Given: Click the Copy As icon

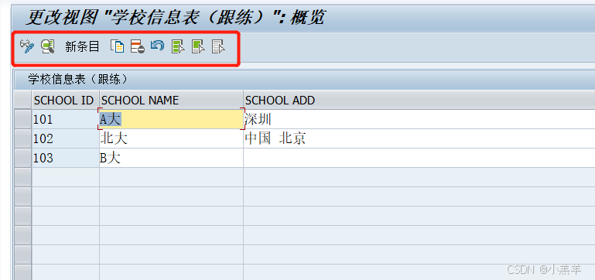Looking at the screenshot, I should [118, 46].
